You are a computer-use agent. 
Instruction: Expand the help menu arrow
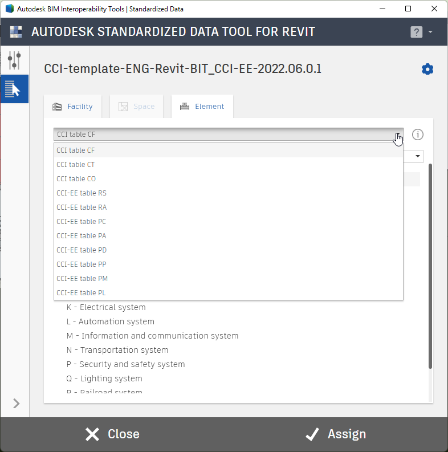430,32
